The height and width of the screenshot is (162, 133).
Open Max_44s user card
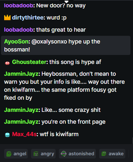[x=24, y=134]
